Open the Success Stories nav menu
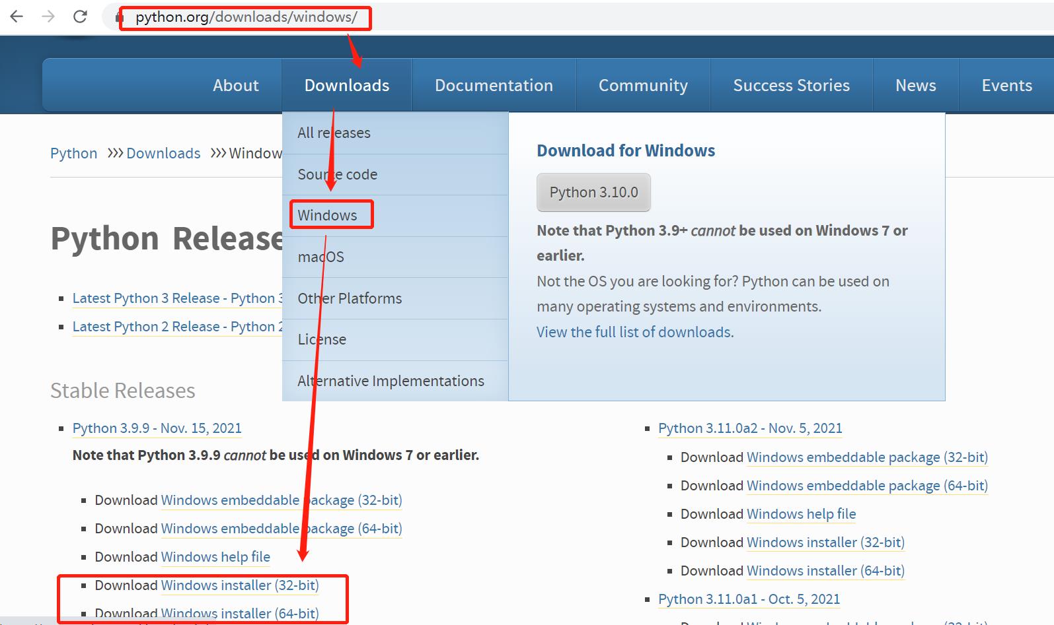This screenshot has width=1054, height=625. 792,85
